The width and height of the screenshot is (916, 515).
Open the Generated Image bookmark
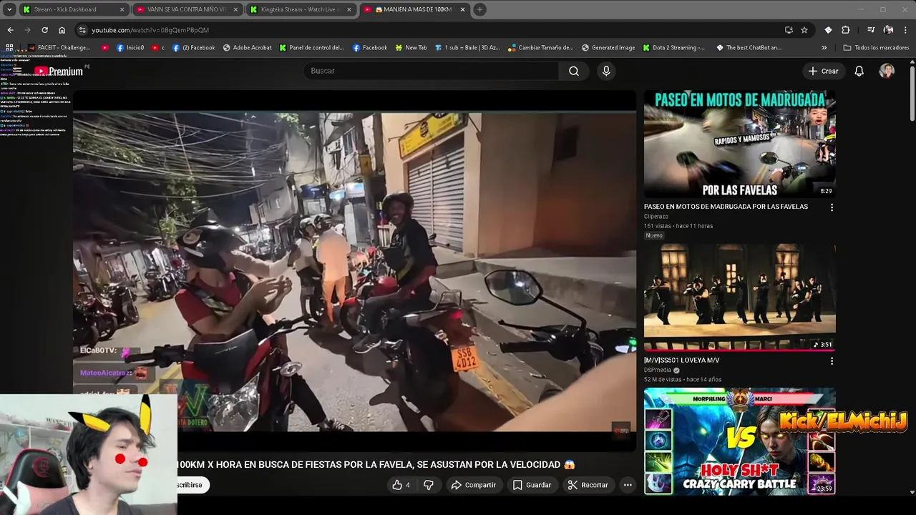coord(608,48)
